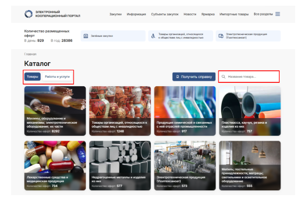Open the factory Электротехническая продукция card
Image resolution: width=301 pixels, height=199 pixels.
pyautogui.click(x=185, y=166)
